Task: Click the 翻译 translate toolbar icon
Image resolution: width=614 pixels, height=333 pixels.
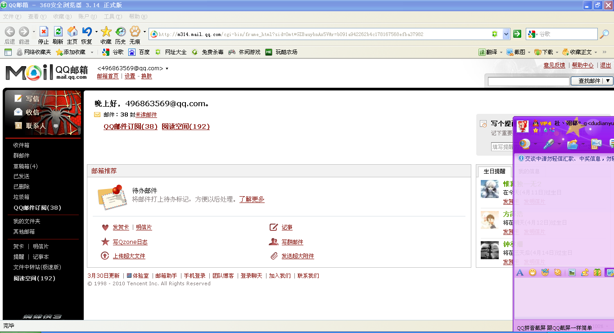Action: [488, 52]
